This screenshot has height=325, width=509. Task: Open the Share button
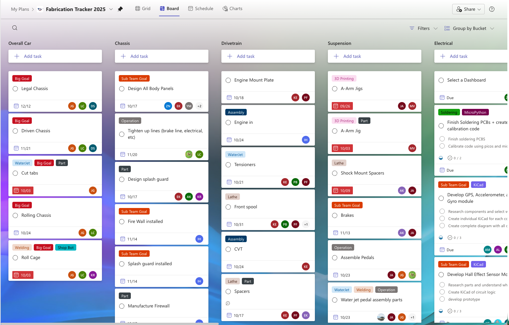click(468, 9)
